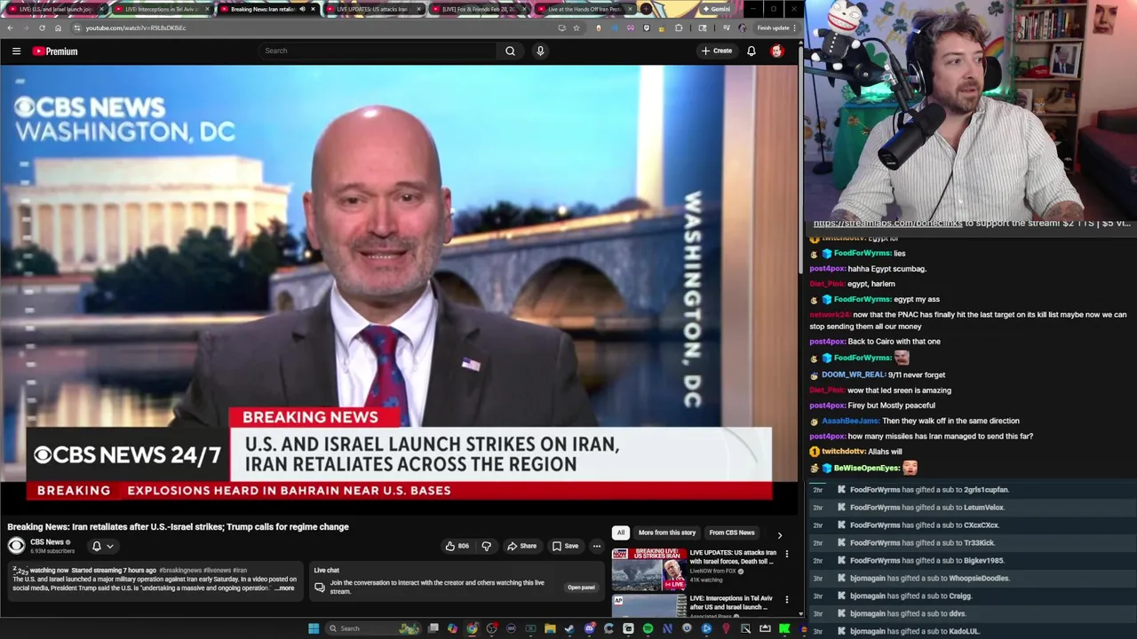This screenshot has height=639, width=1137.
Task: Show more filter chips with right arrow
Action: 780,535
